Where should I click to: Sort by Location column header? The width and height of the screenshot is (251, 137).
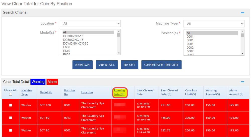point(87,92)
